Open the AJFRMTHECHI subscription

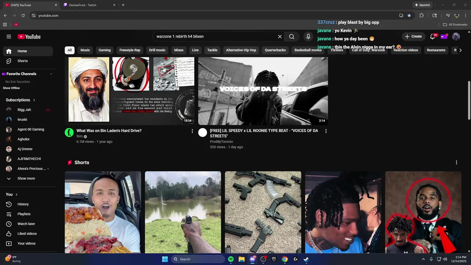coord(28,159)
